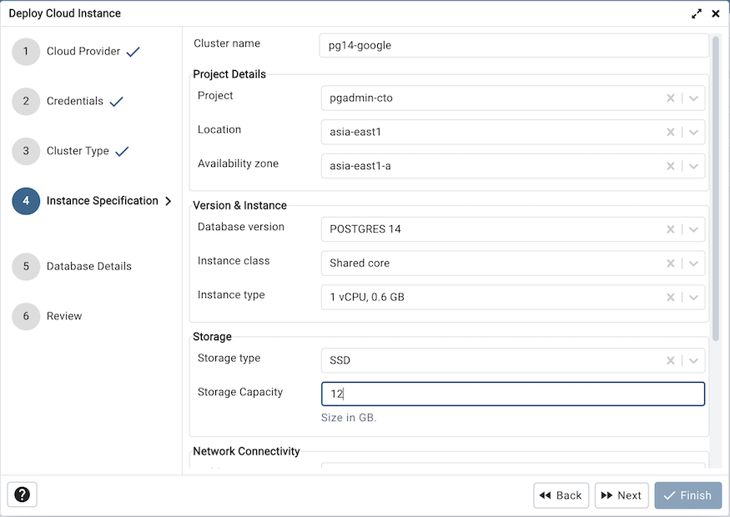Clear the Storage type selection
The height and width of the screenshot is (517, 730).
(x=671, y=360)
